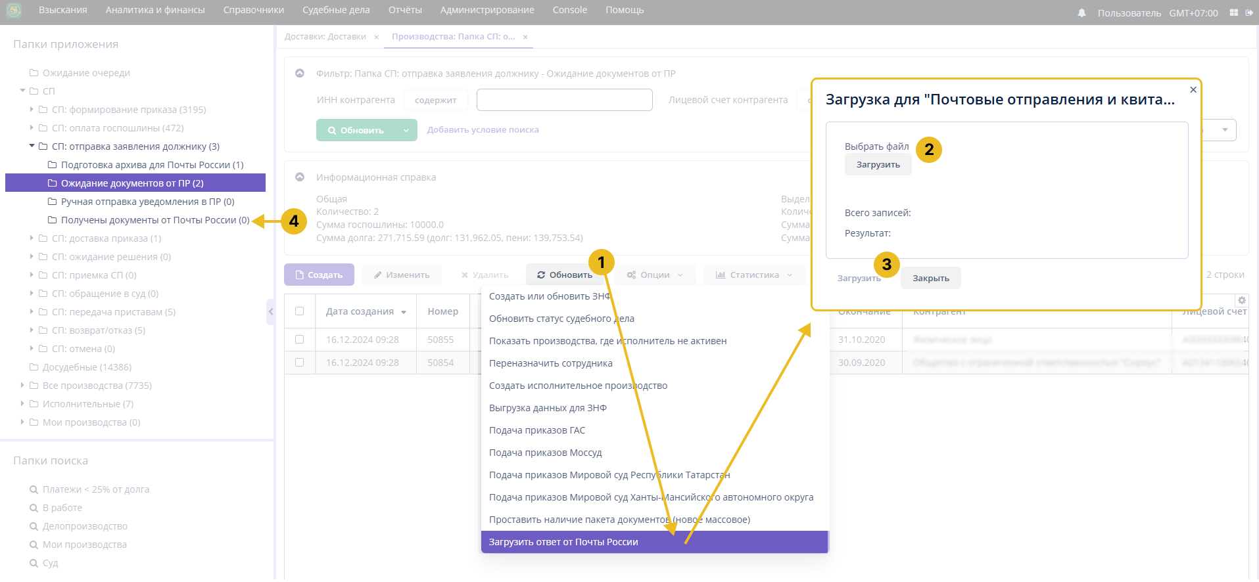Expand the СП: передача приставам folder

pos(32,312)
